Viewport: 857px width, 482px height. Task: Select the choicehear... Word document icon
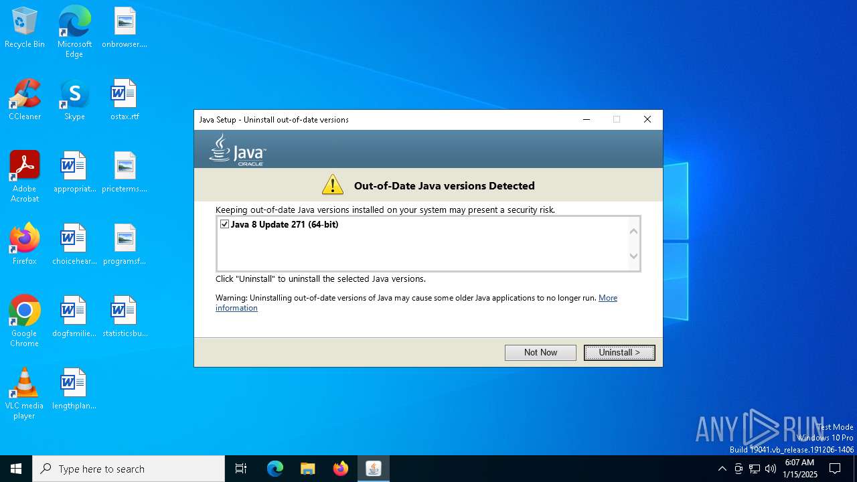(x=74, y=244)
